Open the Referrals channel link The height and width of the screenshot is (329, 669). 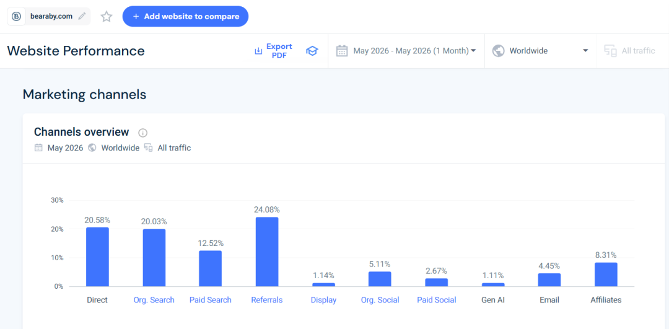point(266,300)
